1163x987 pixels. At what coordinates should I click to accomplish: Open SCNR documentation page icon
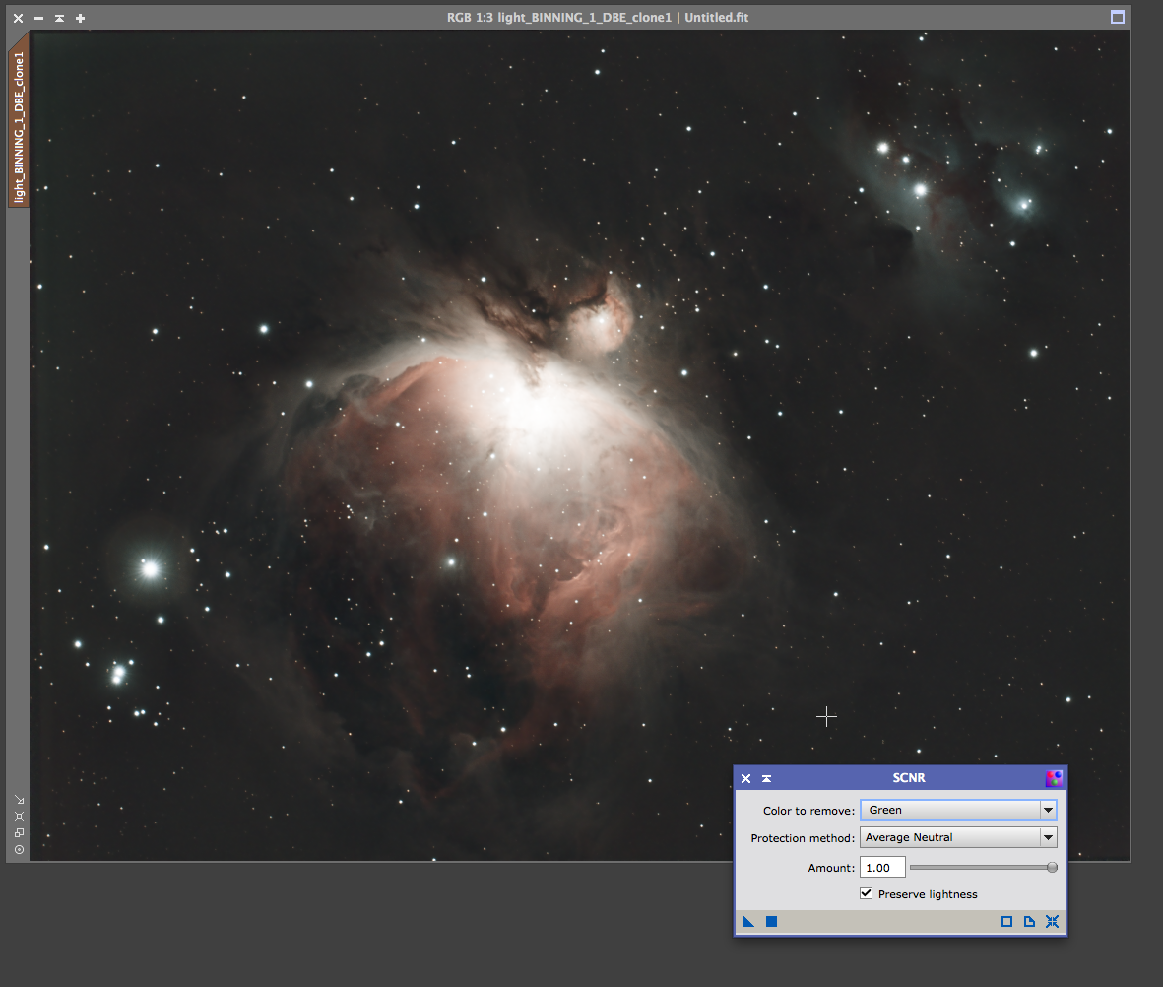[1029, 922]
